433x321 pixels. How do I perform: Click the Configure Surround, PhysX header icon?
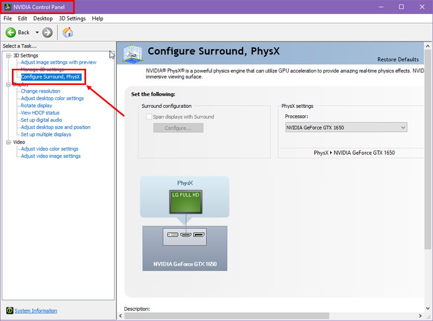(133, 53)
